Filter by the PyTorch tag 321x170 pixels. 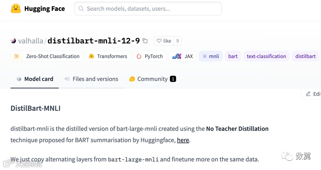tap(149, 56)
